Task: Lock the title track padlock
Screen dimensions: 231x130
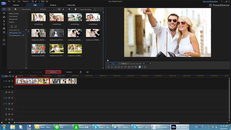Action: click(x=12, y=109)
